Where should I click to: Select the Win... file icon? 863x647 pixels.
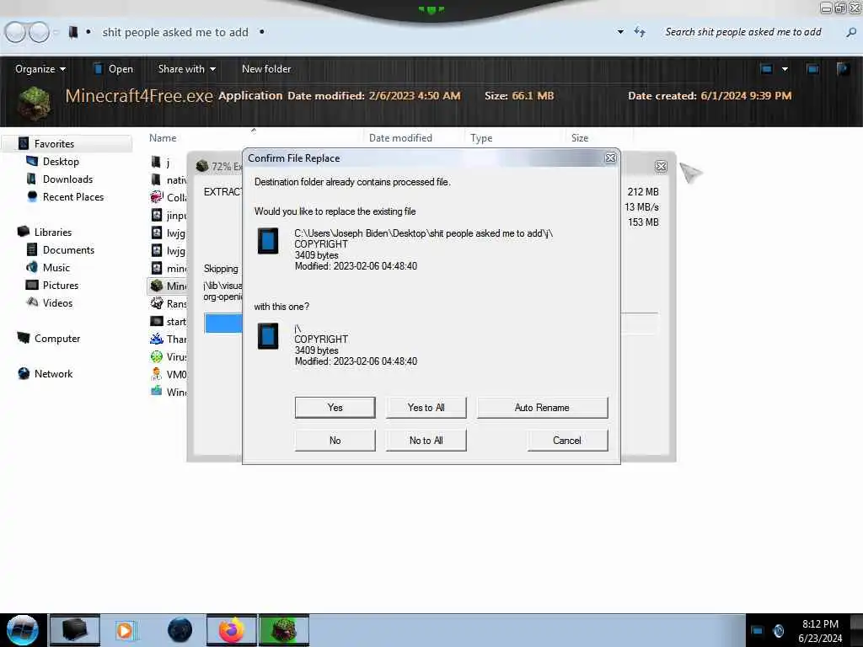[156, 392]
